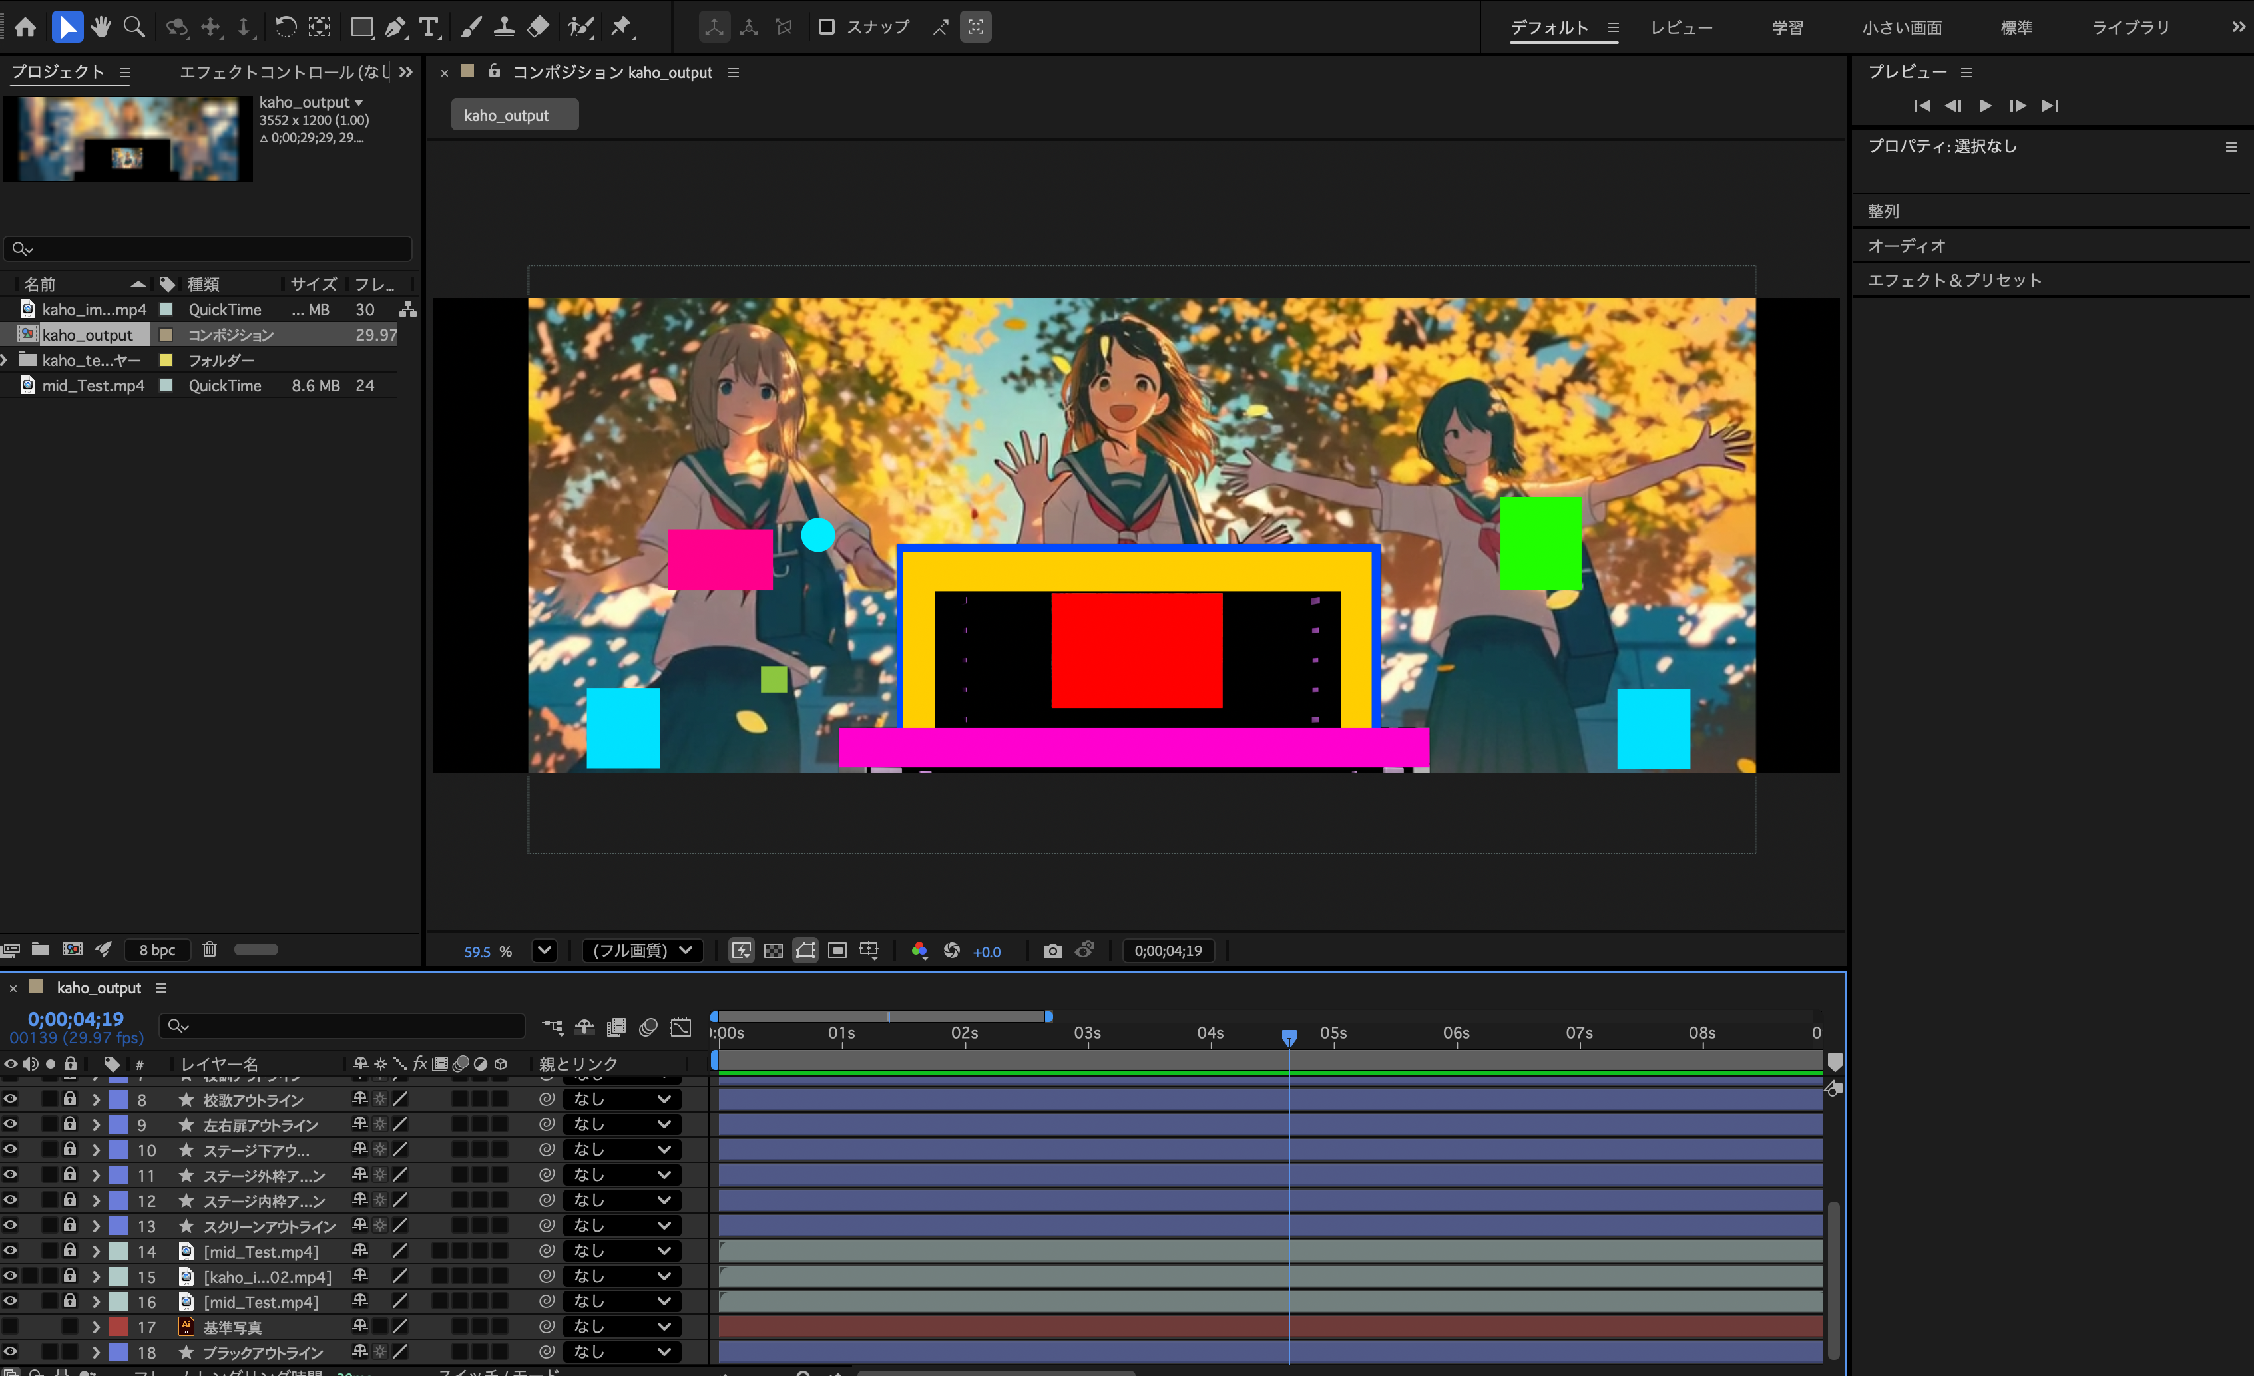Viewport: 2254px width, 1376px height.
Task: Enable the スナップ checkbox
Action: tap(826, 27)
